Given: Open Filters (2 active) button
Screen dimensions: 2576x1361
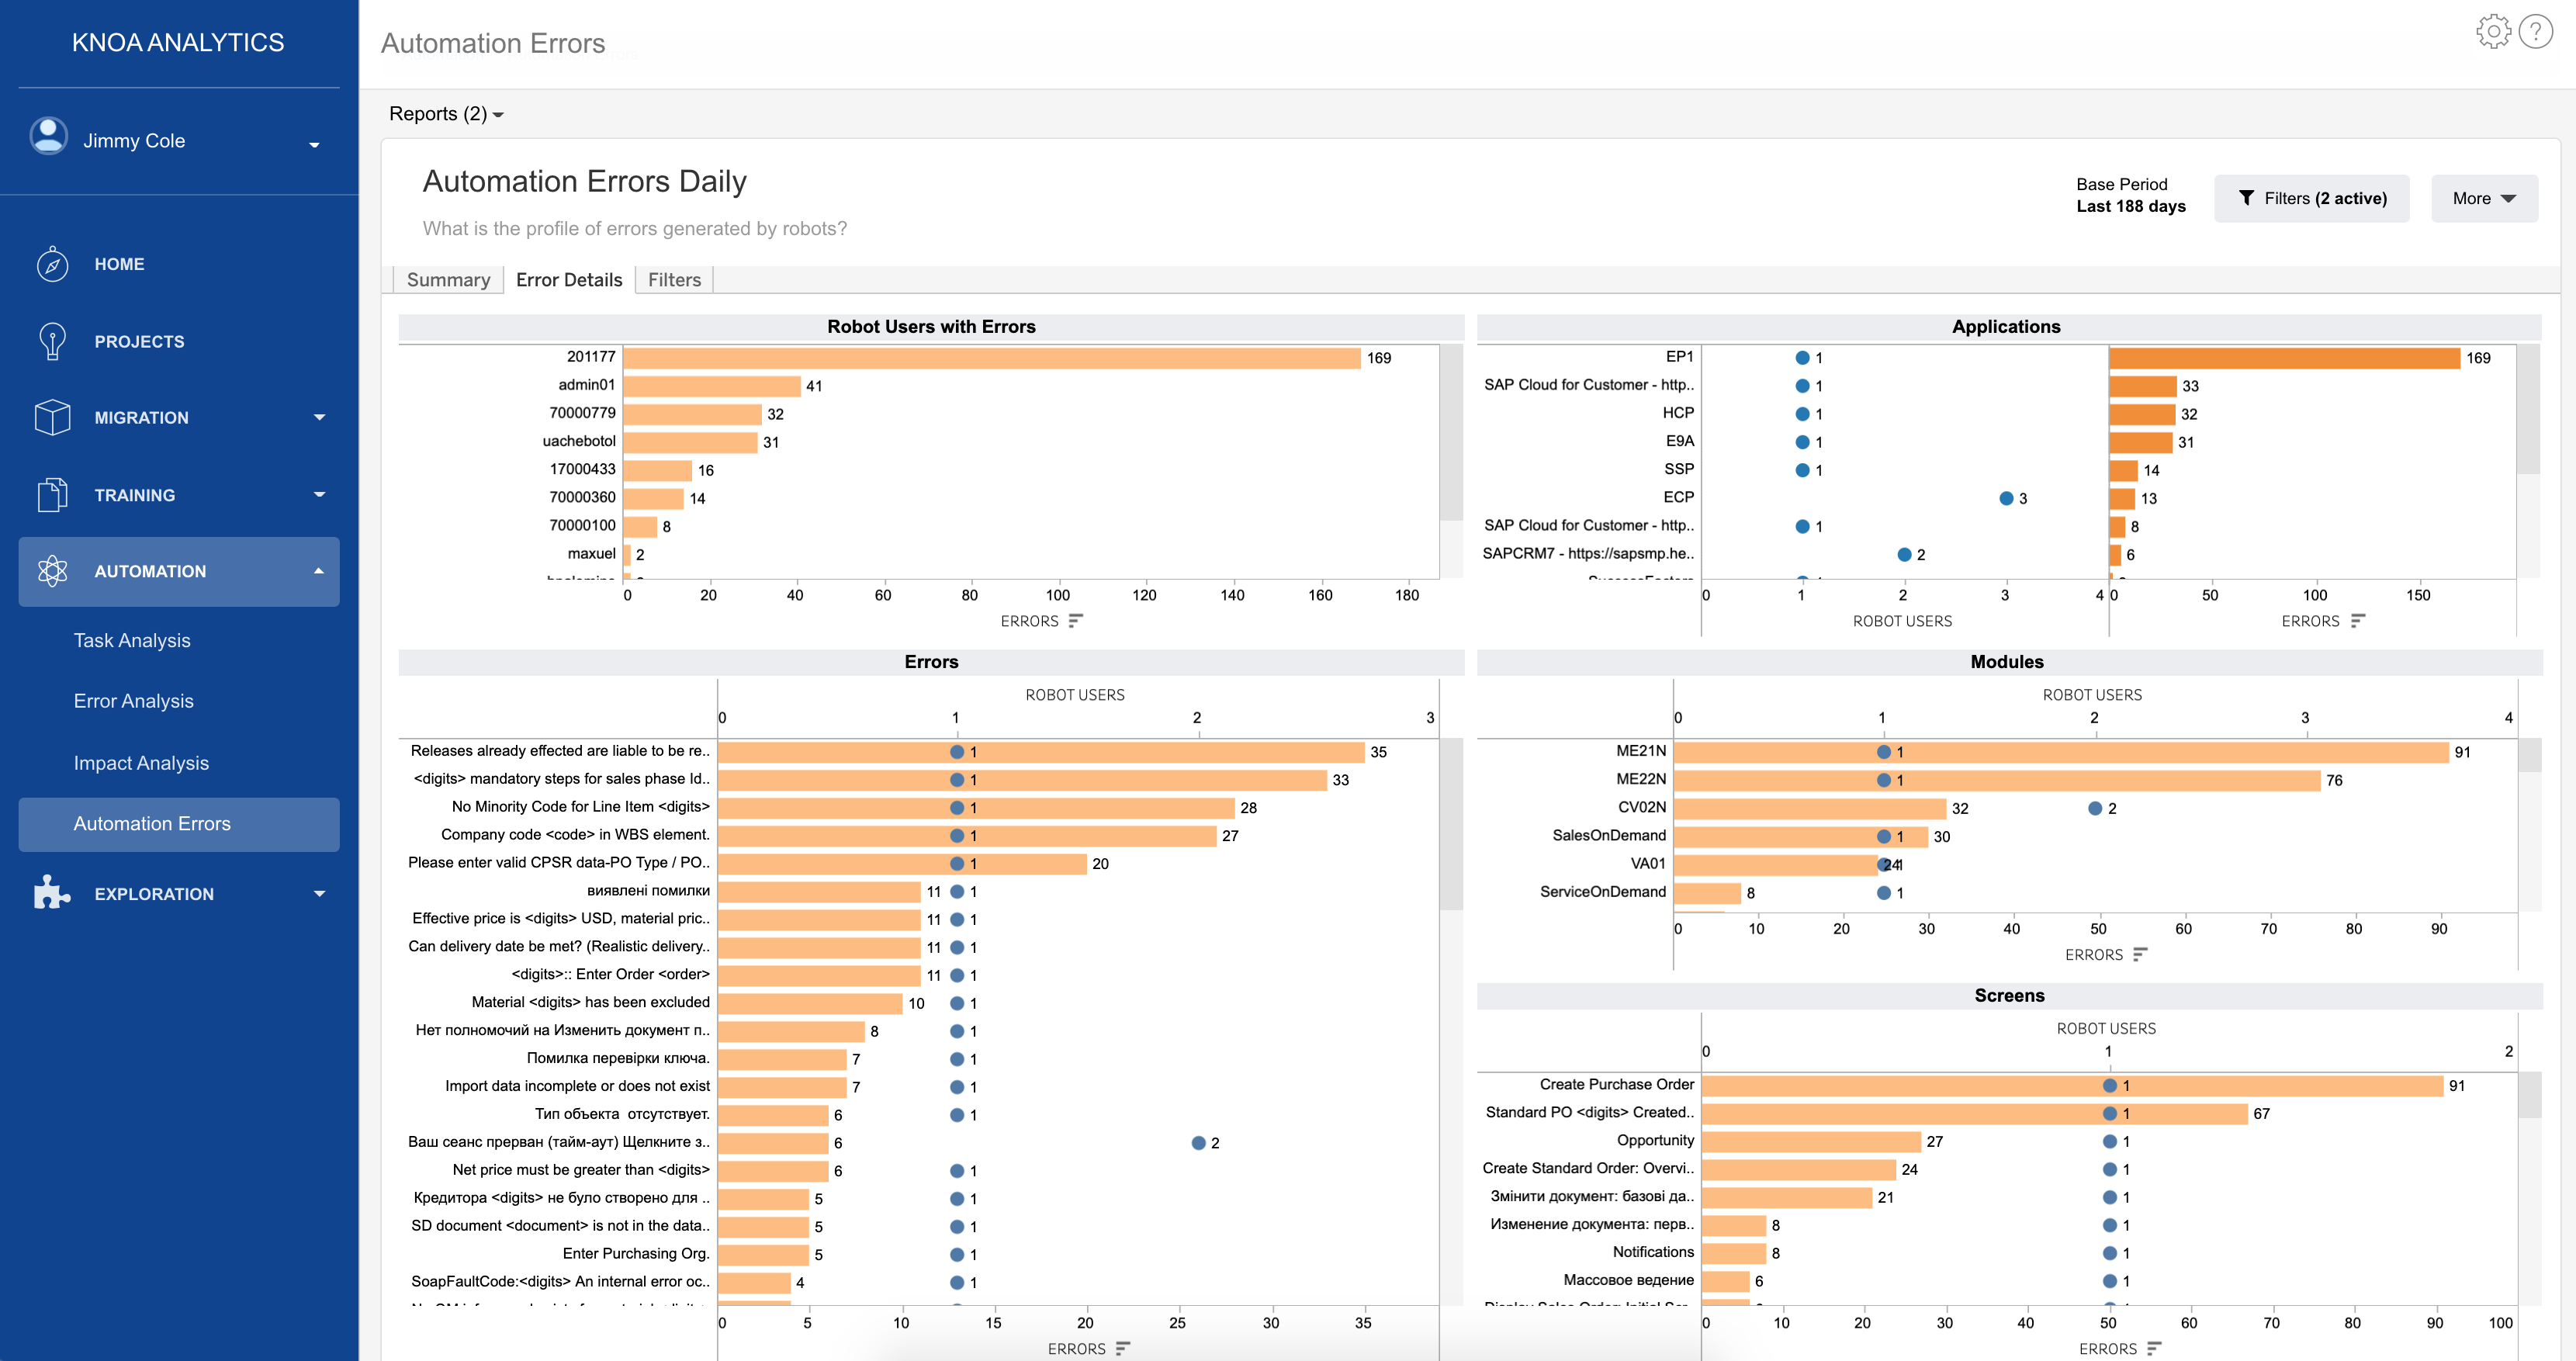Looking at the screenshot, I should [x=2311, y=198].
